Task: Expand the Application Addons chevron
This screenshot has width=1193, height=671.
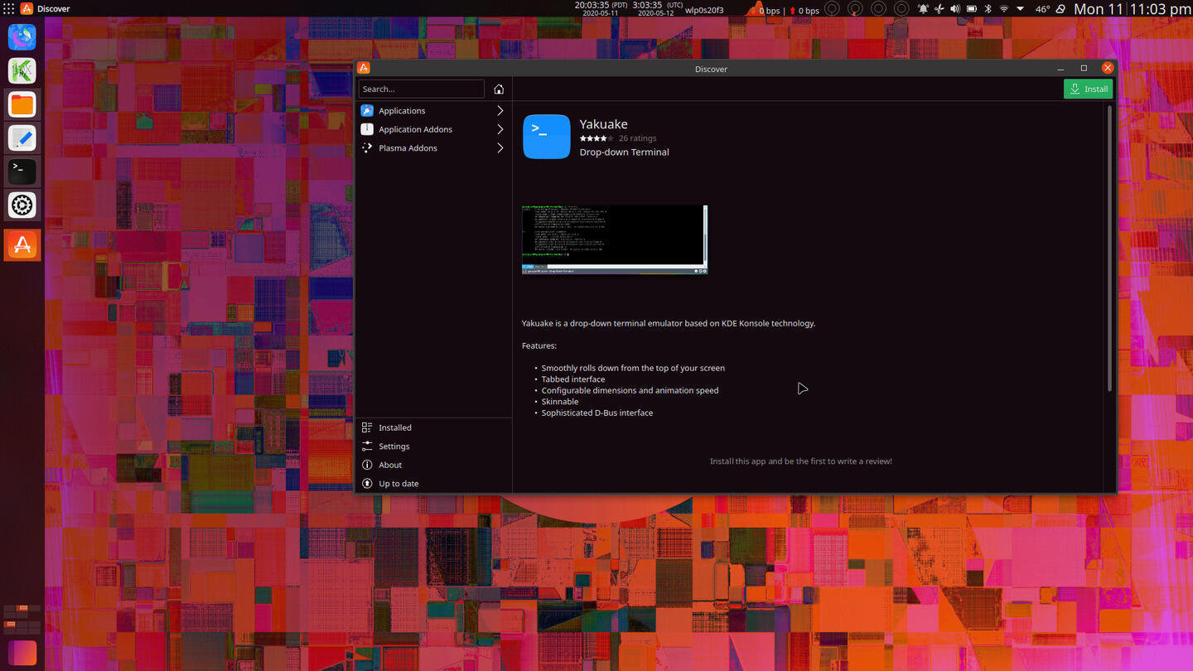Action: [500, 129]
